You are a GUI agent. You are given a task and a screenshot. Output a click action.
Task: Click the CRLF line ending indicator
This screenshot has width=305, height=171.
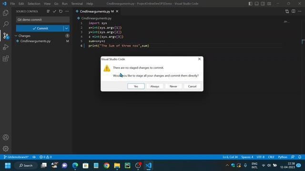click(x=271, y=157)
